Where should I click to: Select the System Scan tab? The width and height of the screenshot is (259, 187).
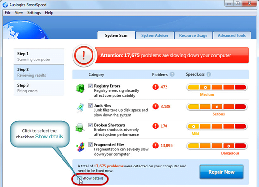pos(116,35)
